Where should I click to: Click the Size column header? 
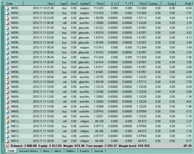click(x=72, y=4)
